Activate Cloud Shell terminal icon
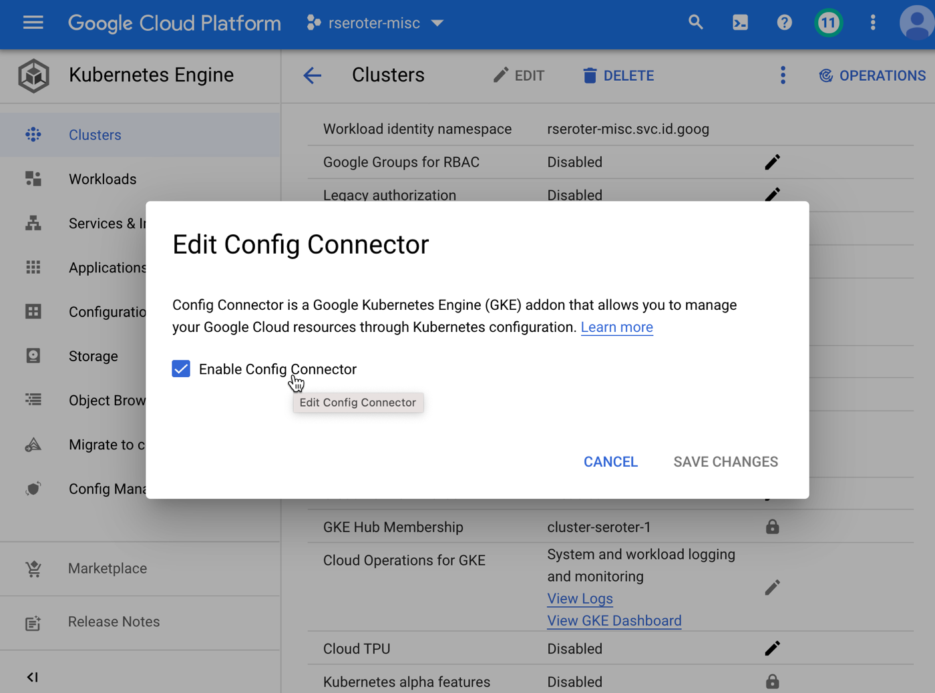Image resolution: width=935 pixels, height=693 pixels. pyautogui.click(x=740, y=23)
